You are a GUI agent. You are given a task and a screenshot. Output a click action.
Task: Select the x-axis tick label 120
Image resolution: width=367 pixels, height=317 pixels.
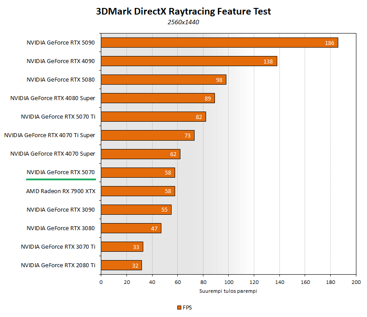(254, 282)
